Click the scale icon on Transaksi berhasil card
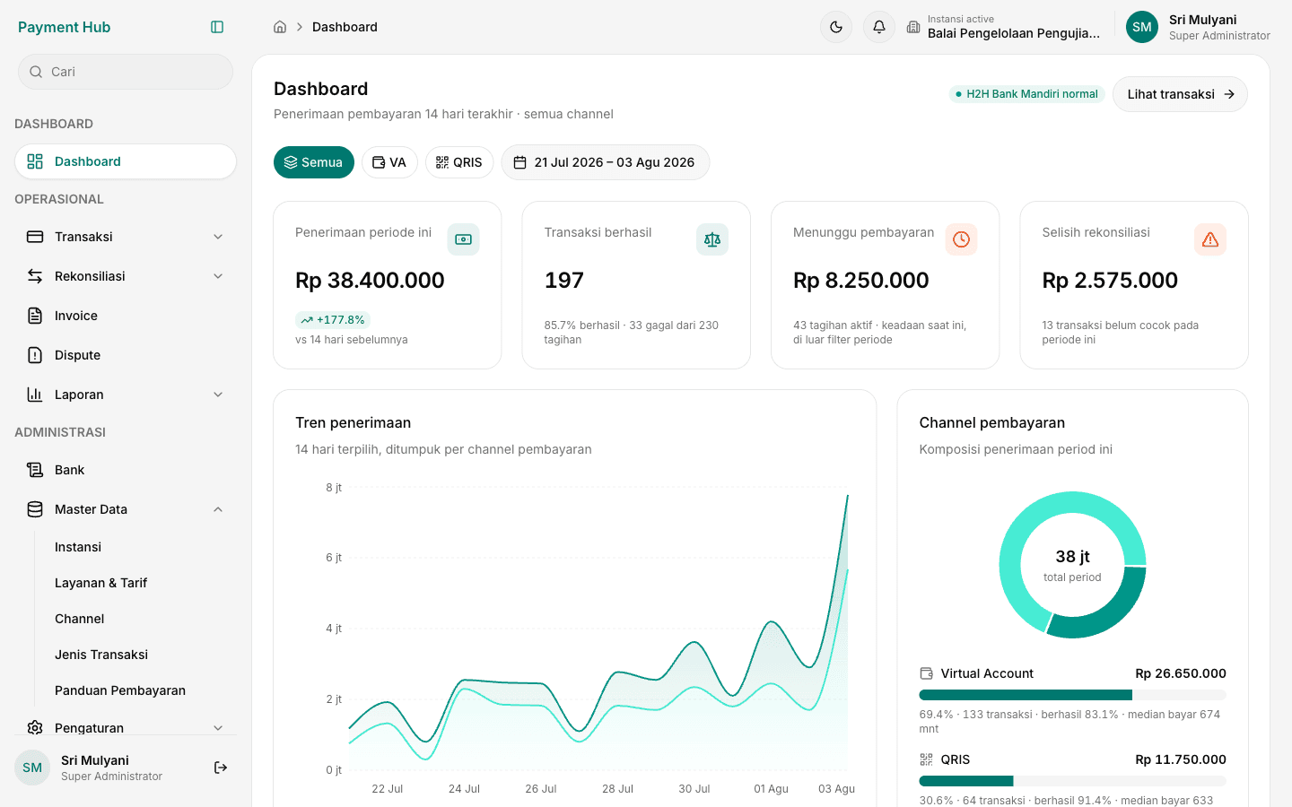The width and height of the screenshot is (1292, 807). point(712,239)
